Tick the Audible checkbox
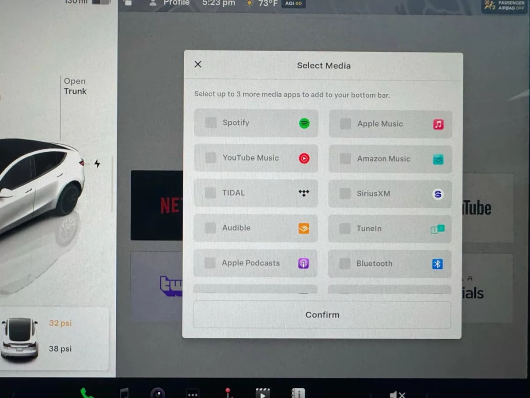The image size is (530, 398). 210,228
